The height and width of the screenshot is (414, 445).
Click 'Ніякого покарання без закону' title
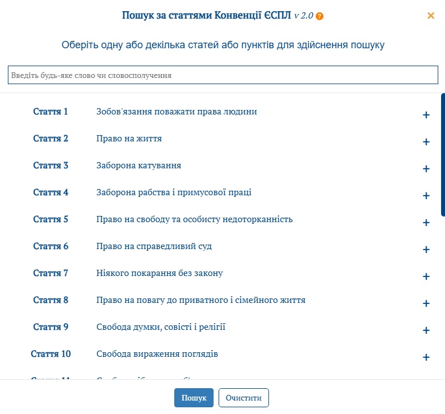(160, 273)
